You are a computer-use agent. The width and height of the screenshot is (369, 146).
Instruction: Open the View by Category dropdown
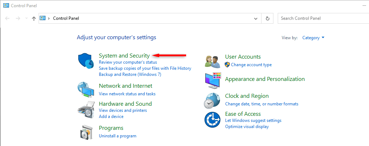tap(313, 38)
